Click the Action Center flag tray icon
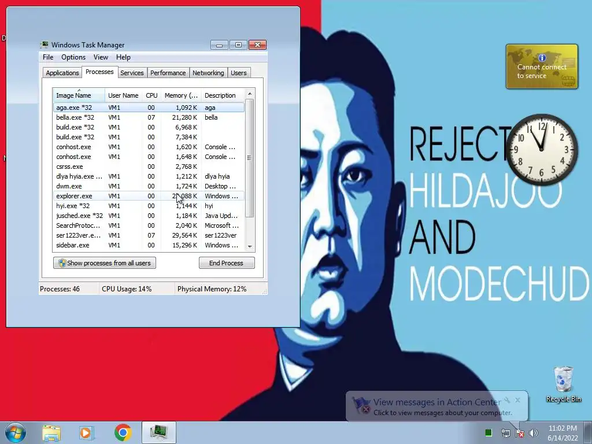Image resolution: width=592 pixels, height=444 pixels. [520, 433]
